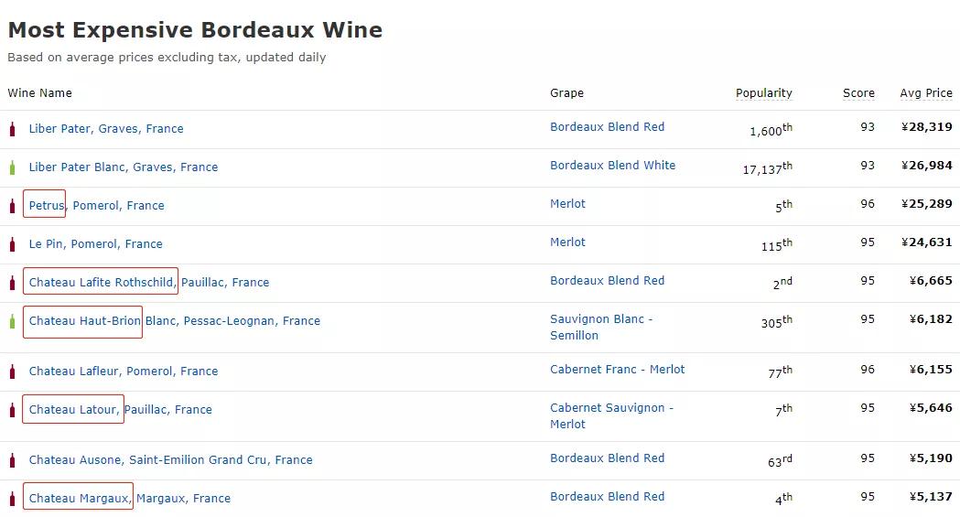This screenshot has height=517, width=960.
Task: Open Sauvignon Blanc - Semillon grape link
Action: click(601, 328)
